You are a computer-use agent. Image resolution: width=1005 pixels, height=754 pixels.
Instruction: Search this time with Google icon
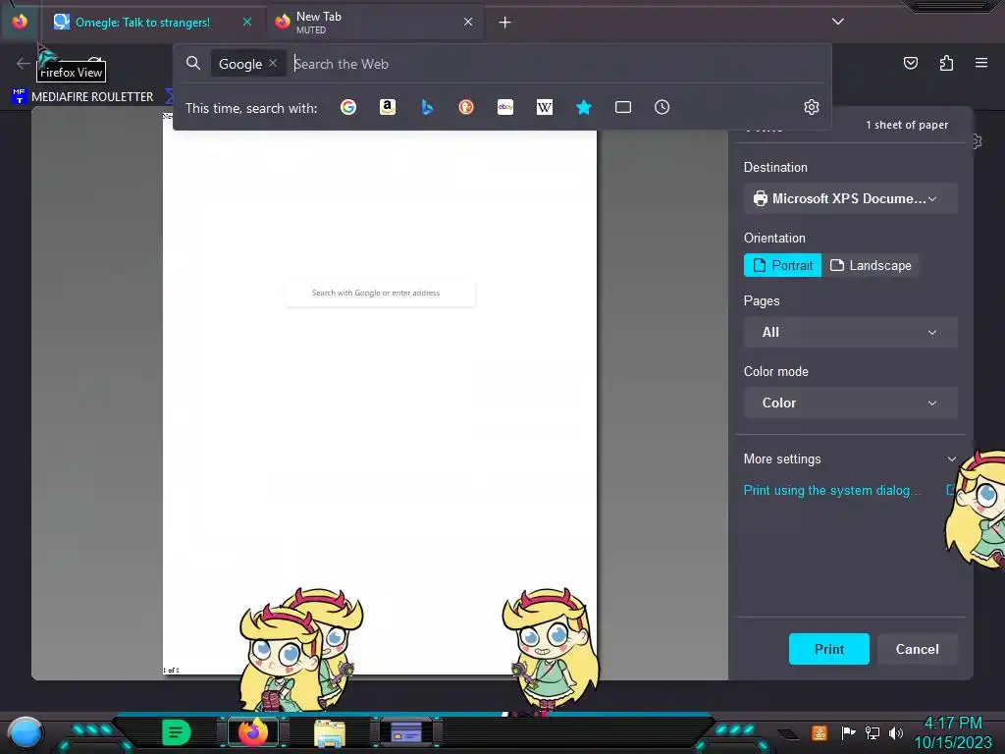(x=348, y=107)
